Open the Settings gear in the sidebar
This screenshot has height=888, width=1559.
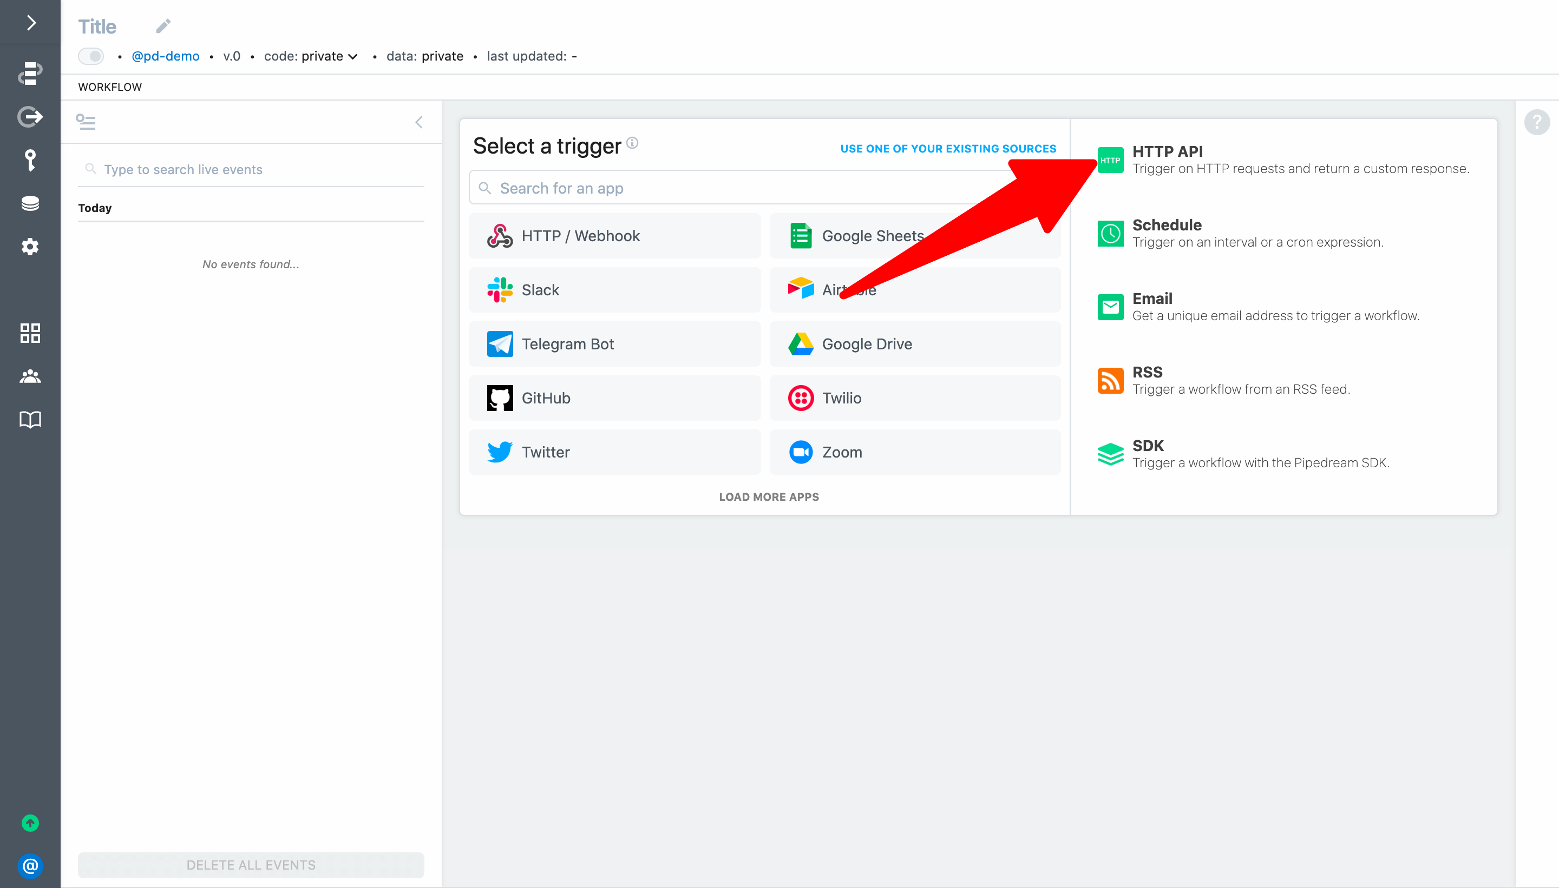(30, 247)
